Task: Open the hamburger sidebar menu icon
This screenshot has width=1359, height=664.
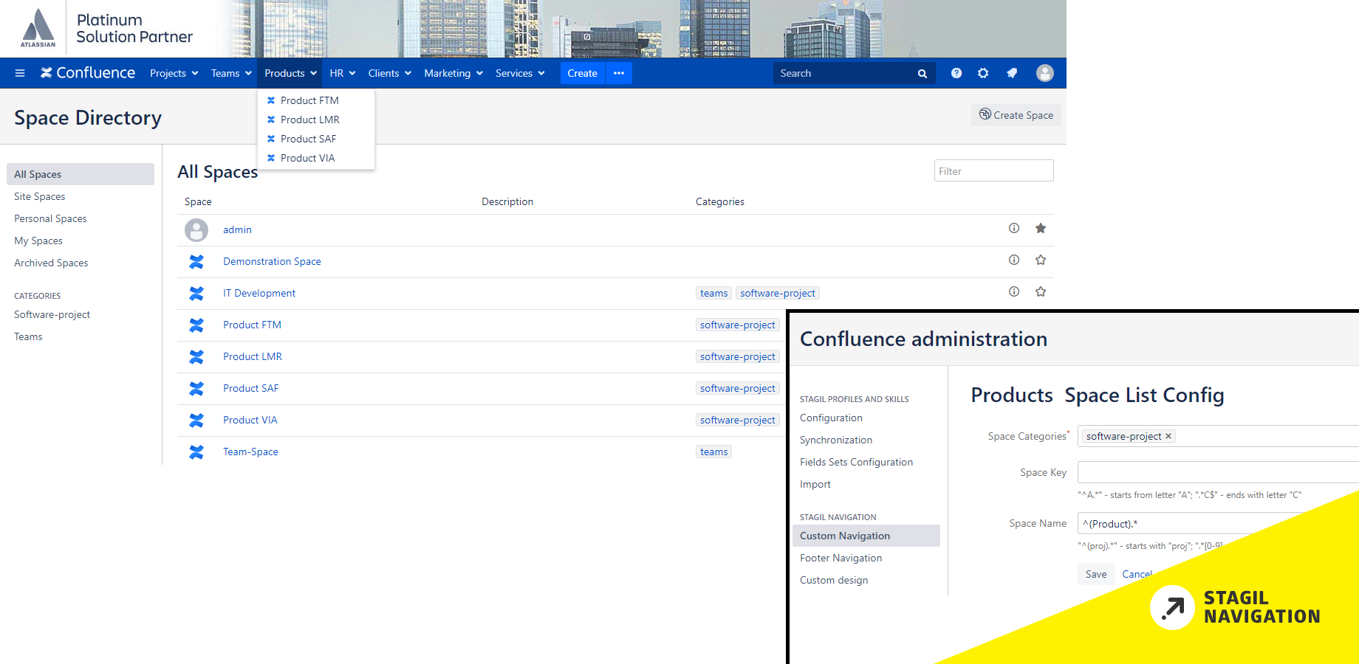Action: click(x=20, y=73)
